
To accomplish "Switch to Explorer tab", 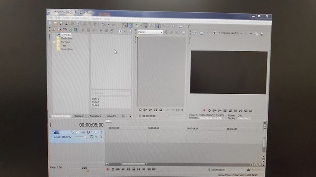I will (79, 116).
